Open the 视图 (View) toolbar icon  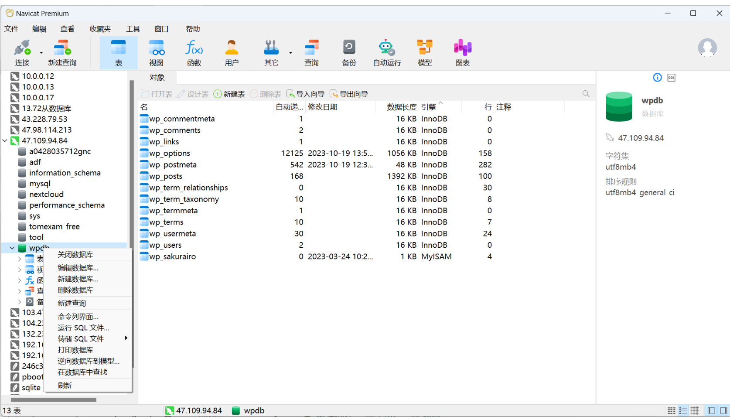click(x=156, y=52)
